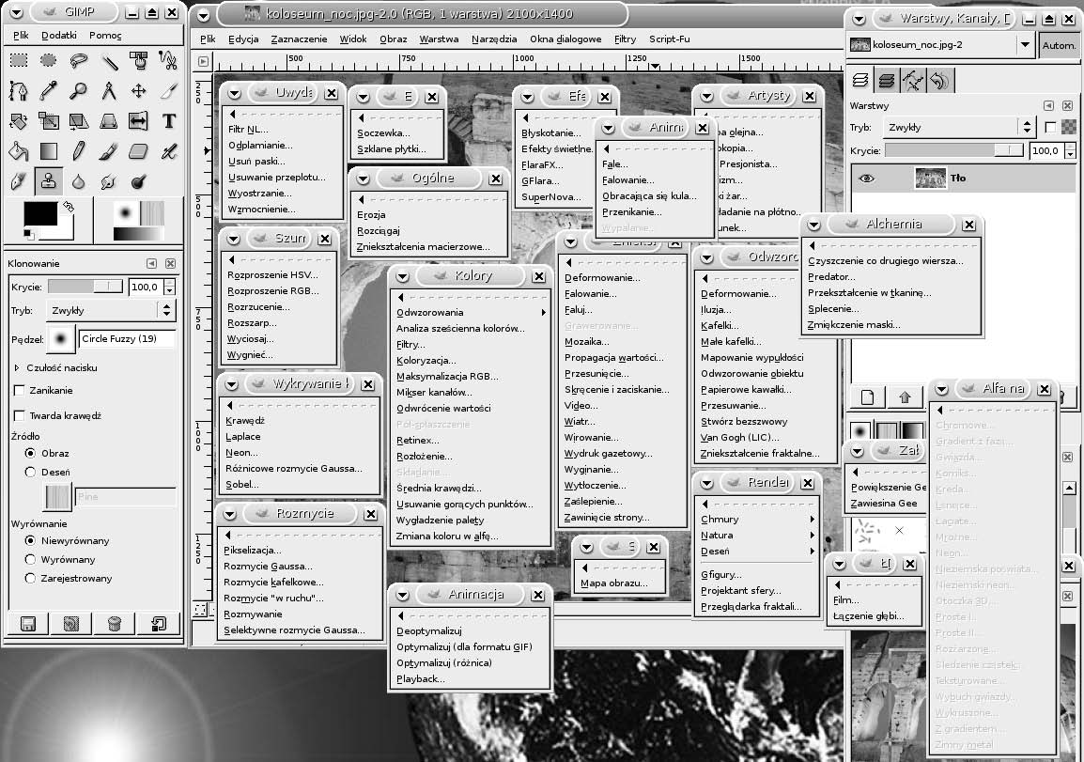Image resolution: width=1084 pixels, height=762 pixels.
Task: Select the Ink tool
Action: point(19,181)
